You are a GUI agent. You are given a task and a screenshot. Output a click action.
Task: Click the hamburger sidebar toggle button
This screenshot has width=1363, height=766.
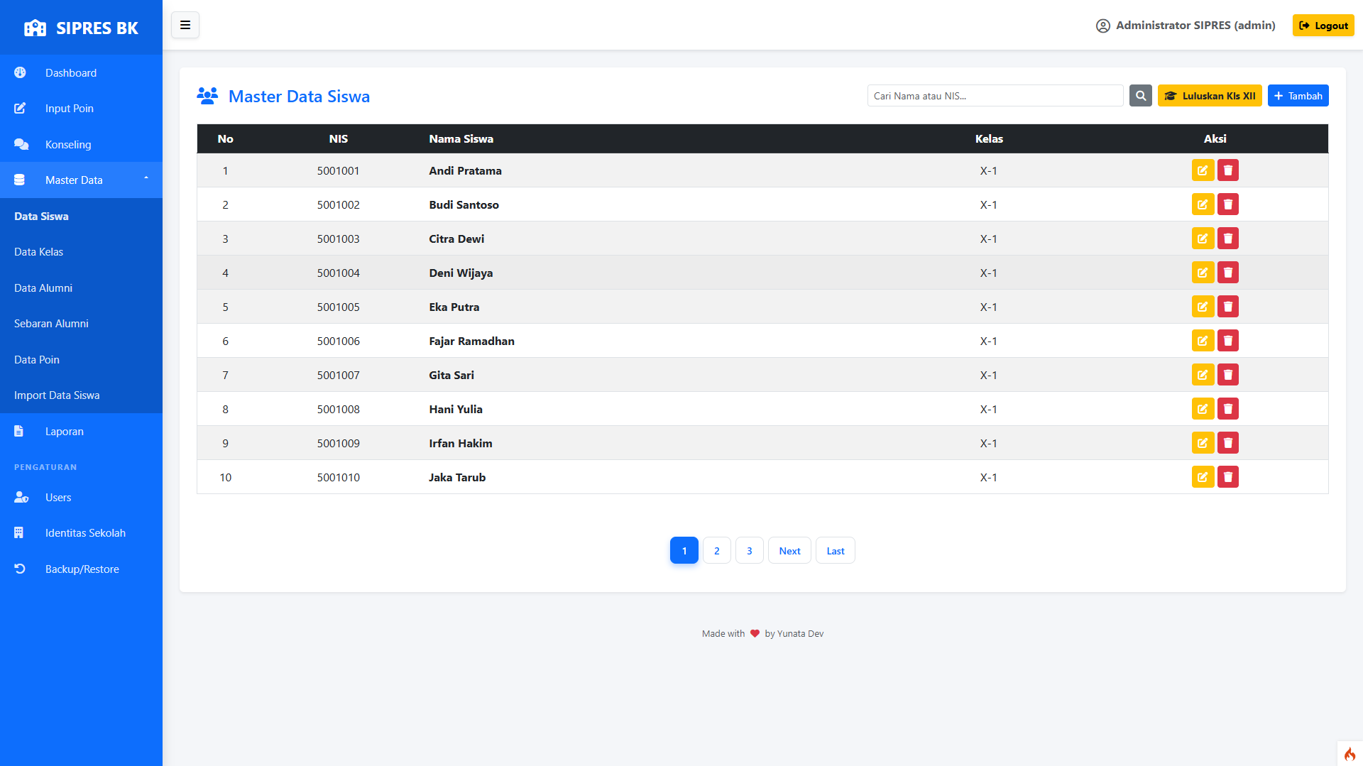coord(185,26)
